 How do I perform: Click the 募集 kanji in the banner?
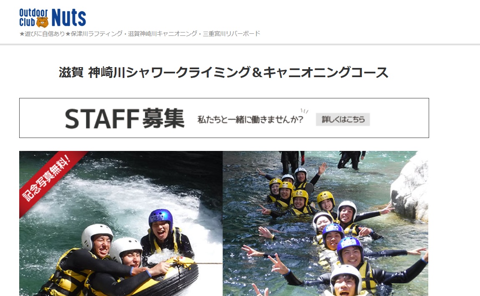point(163,119)
